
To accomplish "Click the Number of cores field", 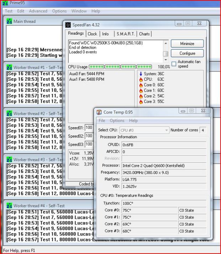I will (x=203, y=130).
